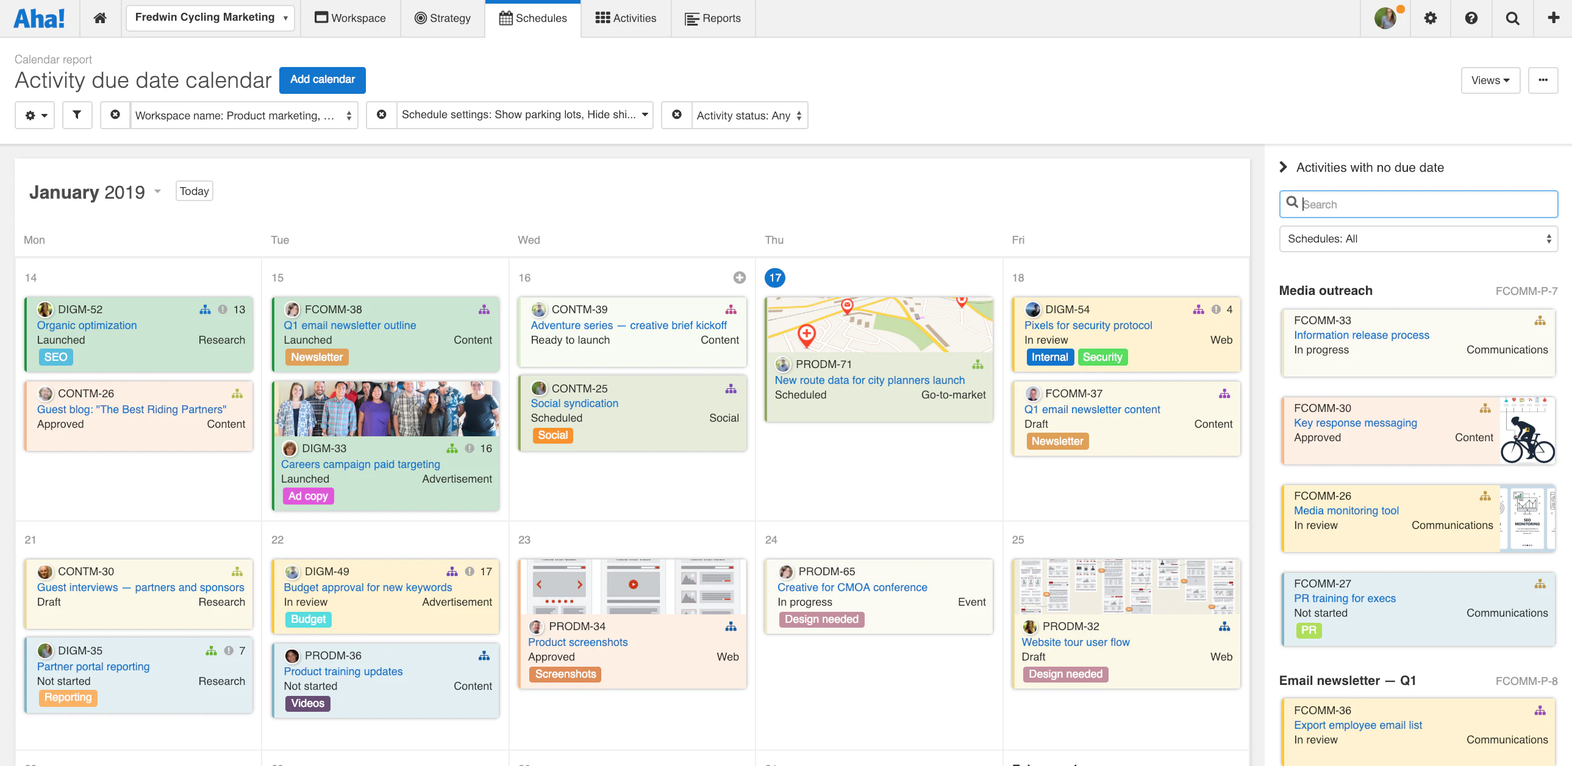
Task: Click hierarchy icon on DIGM-52 card
Action: point(205,309)
